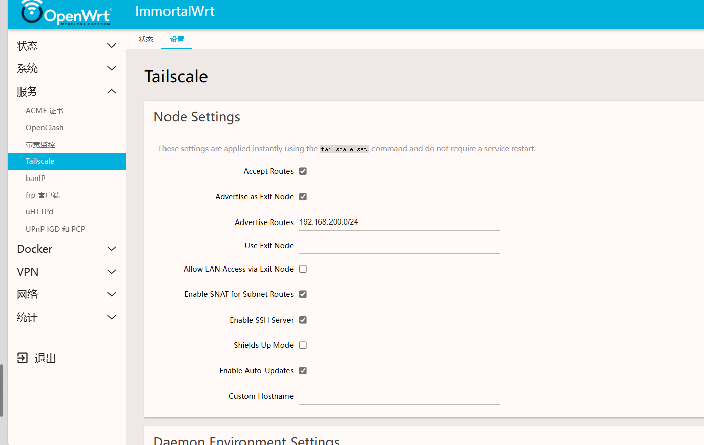Open banIP service page
Screen dimensions: 704x445
[x=35, y=179]
